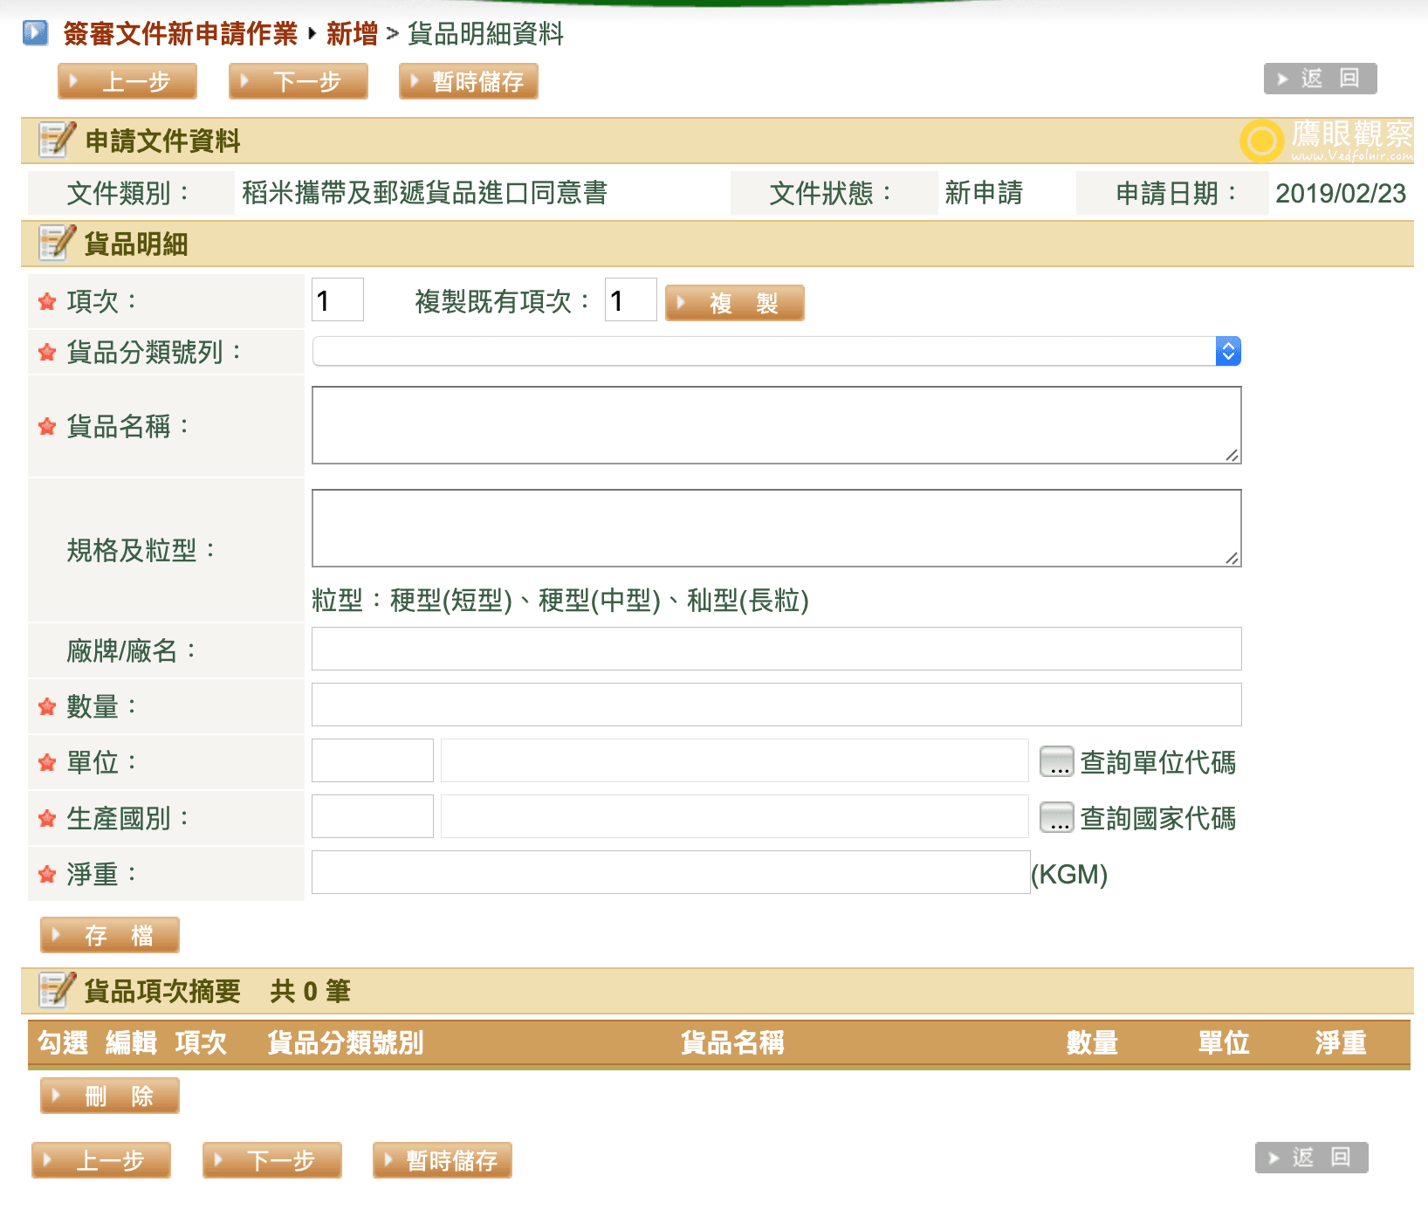
Task: Click the top 下一步 button
Action: click(x=299, y=81)
